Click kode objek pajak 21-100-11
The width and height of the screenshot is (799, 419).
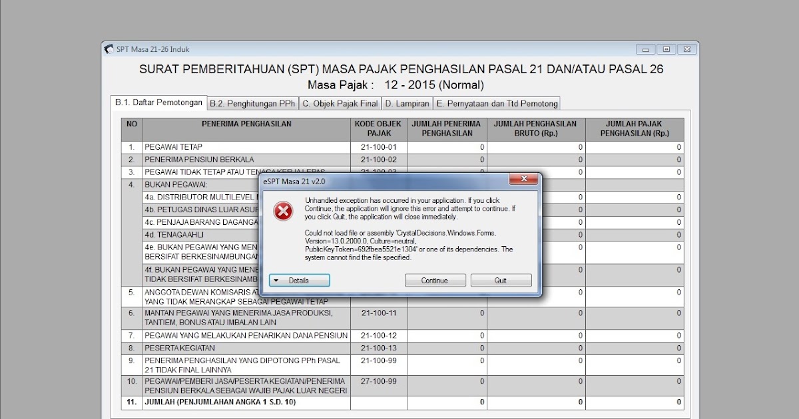click(379, 313)
